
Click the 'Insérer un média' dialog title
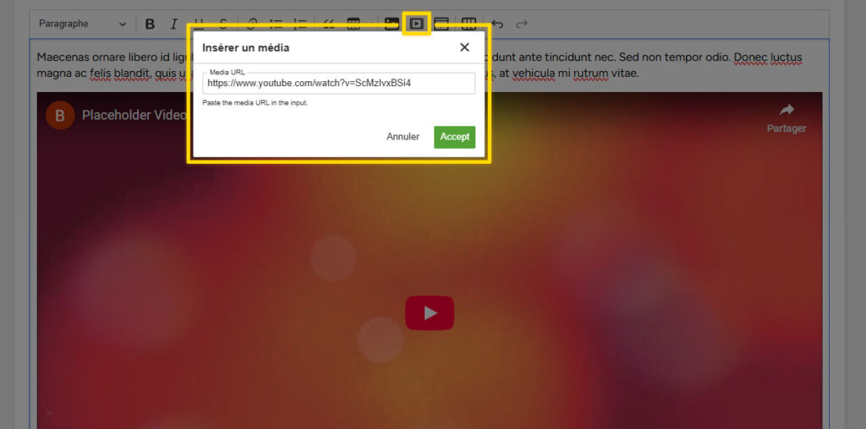coord(246,48)
